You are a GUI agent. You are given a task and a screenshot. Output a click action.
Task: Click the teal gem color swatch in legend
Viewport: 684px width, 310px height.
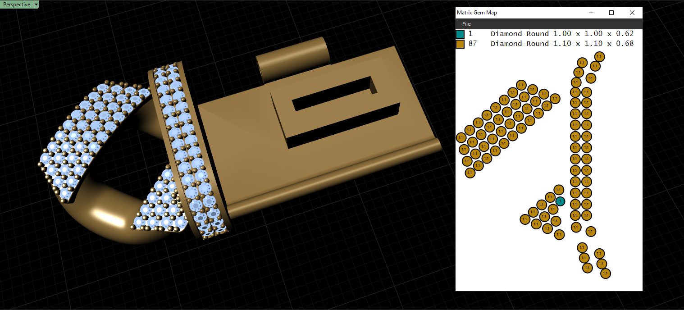tap(460, 34)
